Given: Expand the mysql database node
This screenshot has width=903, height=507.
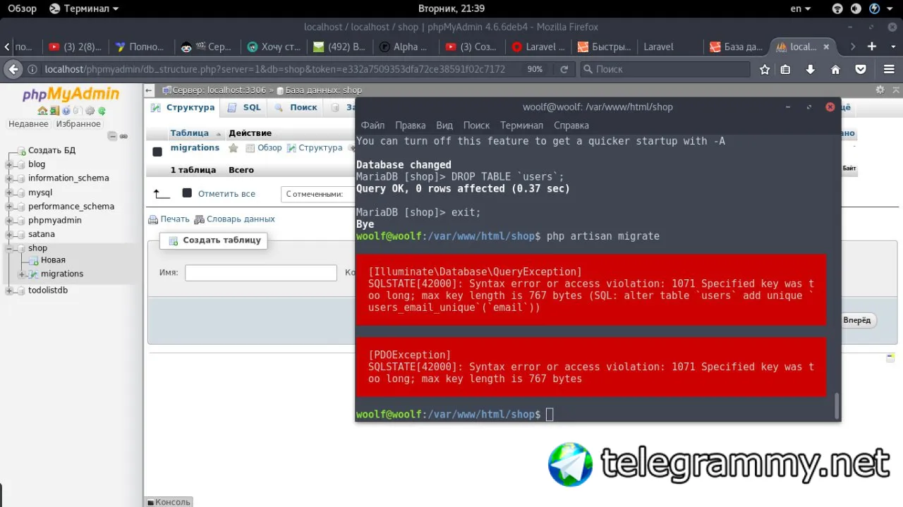Looking at the screenshot, I should [9, 193].
